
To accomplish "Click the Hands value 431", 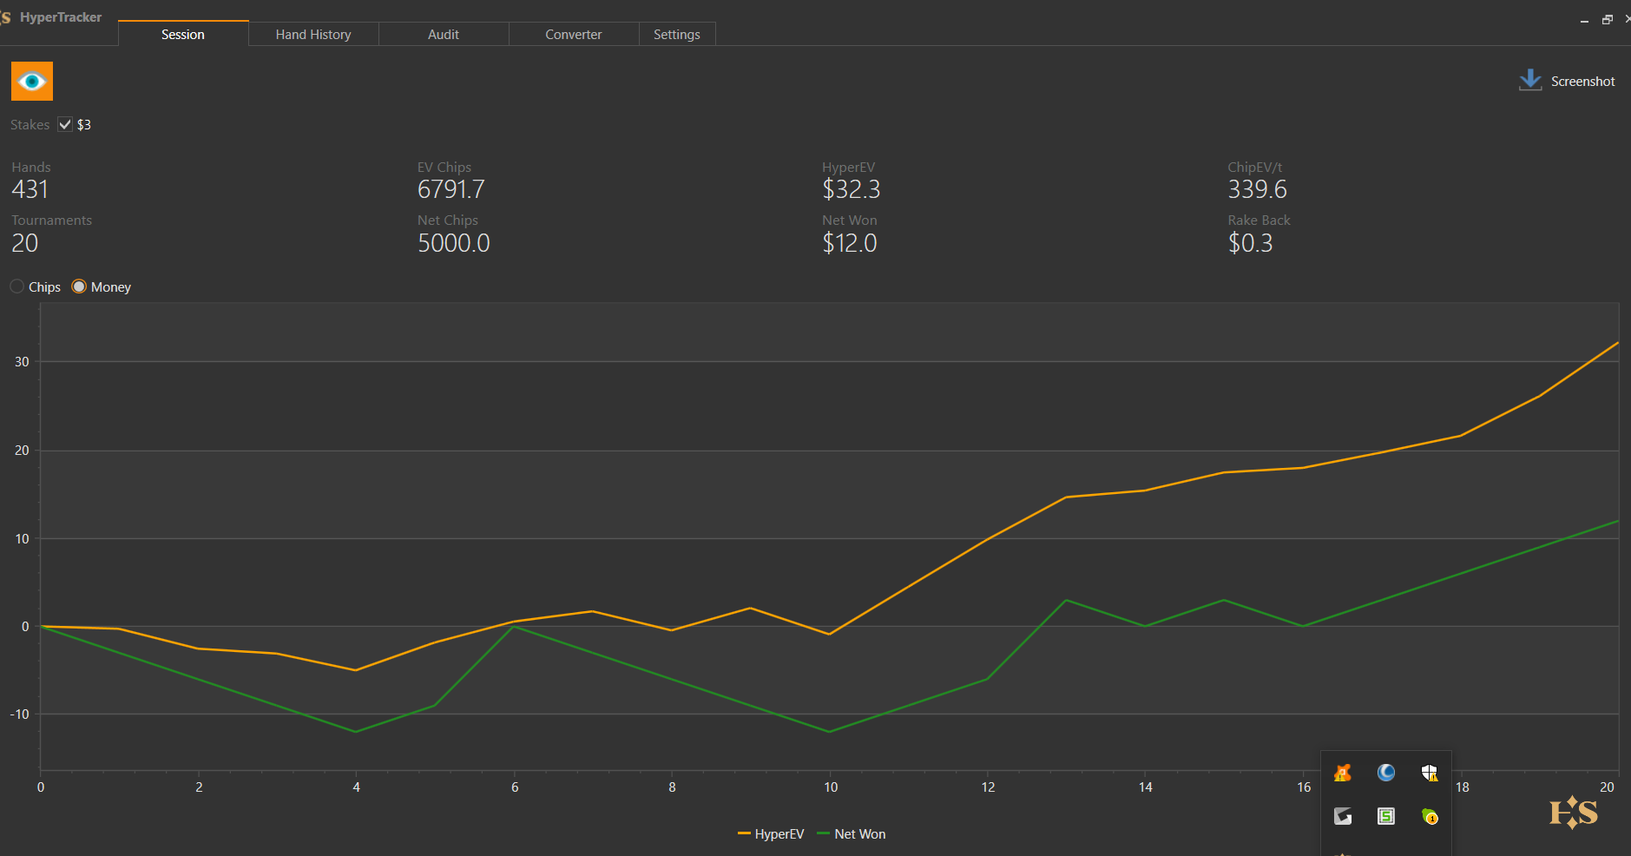I will click(30, 189).
